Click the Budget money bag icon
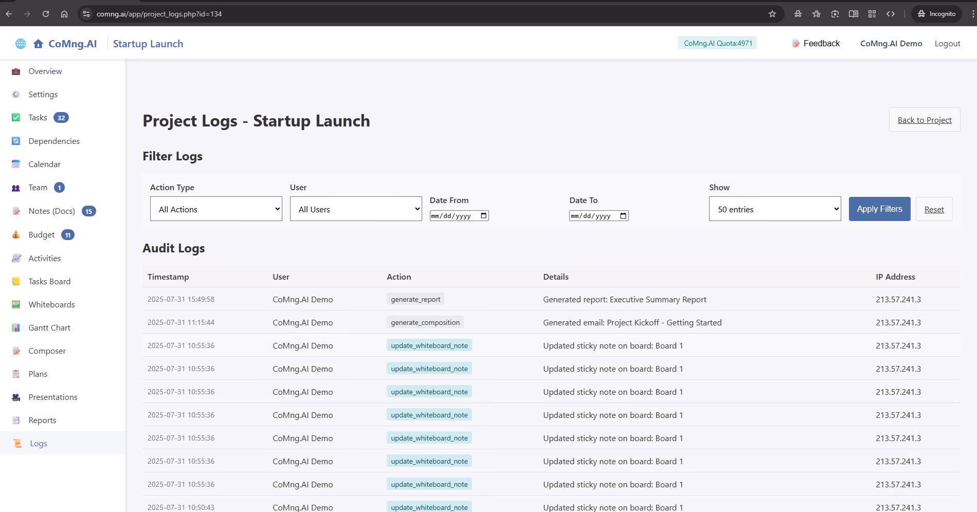977x512 pixels. coord(16,235)
